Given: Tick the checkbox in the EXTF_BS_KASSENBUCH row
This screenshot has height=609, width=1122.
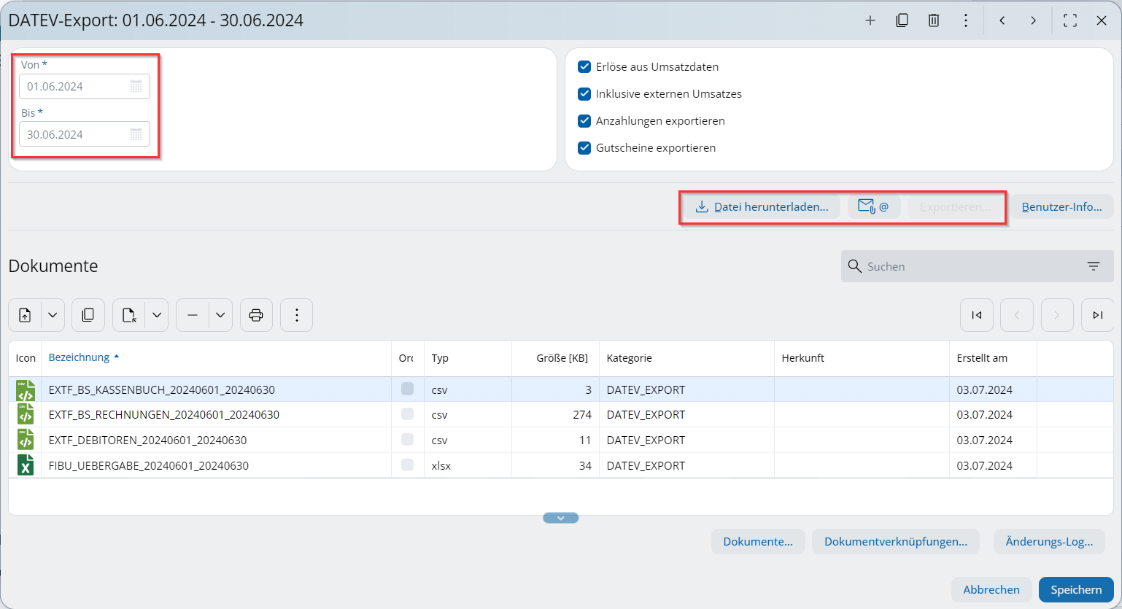Looking at the screenshot, I should 407,389.
